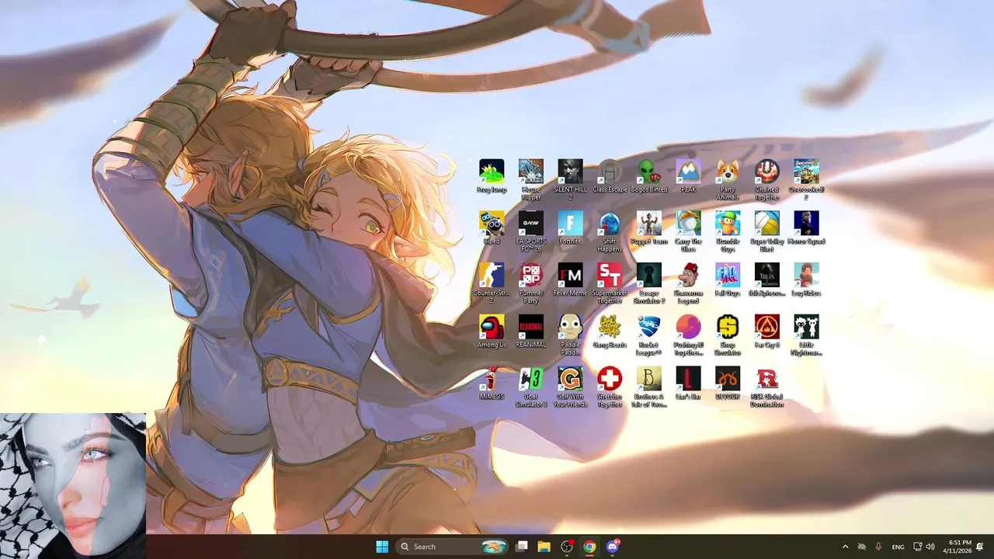Click the Shawarma Legend icon
Viewport: 994px width, 559px height.
[689, 283]
